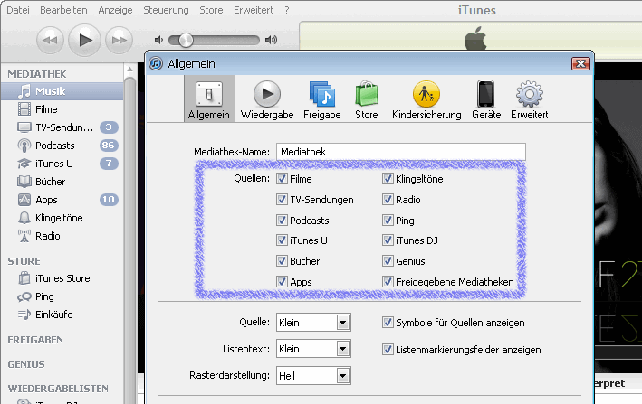Image resolution: width=642 pixels, height=404 pixels.
Task: Uncheck the Filme source checkbox
Action: coord(282,179)
